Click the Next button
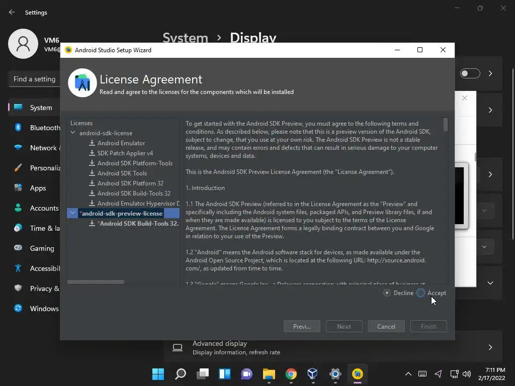515x386 pixels. [x=344, y=327]
